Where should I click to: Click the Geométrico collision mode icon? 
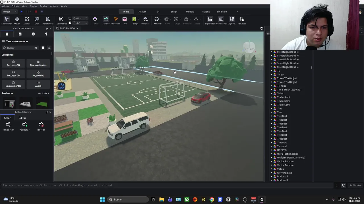[61, 19]
